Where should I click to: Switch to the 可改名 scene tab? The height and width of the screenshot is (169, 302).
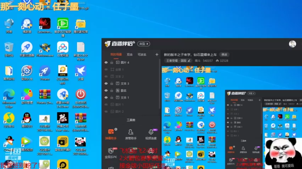142,54
